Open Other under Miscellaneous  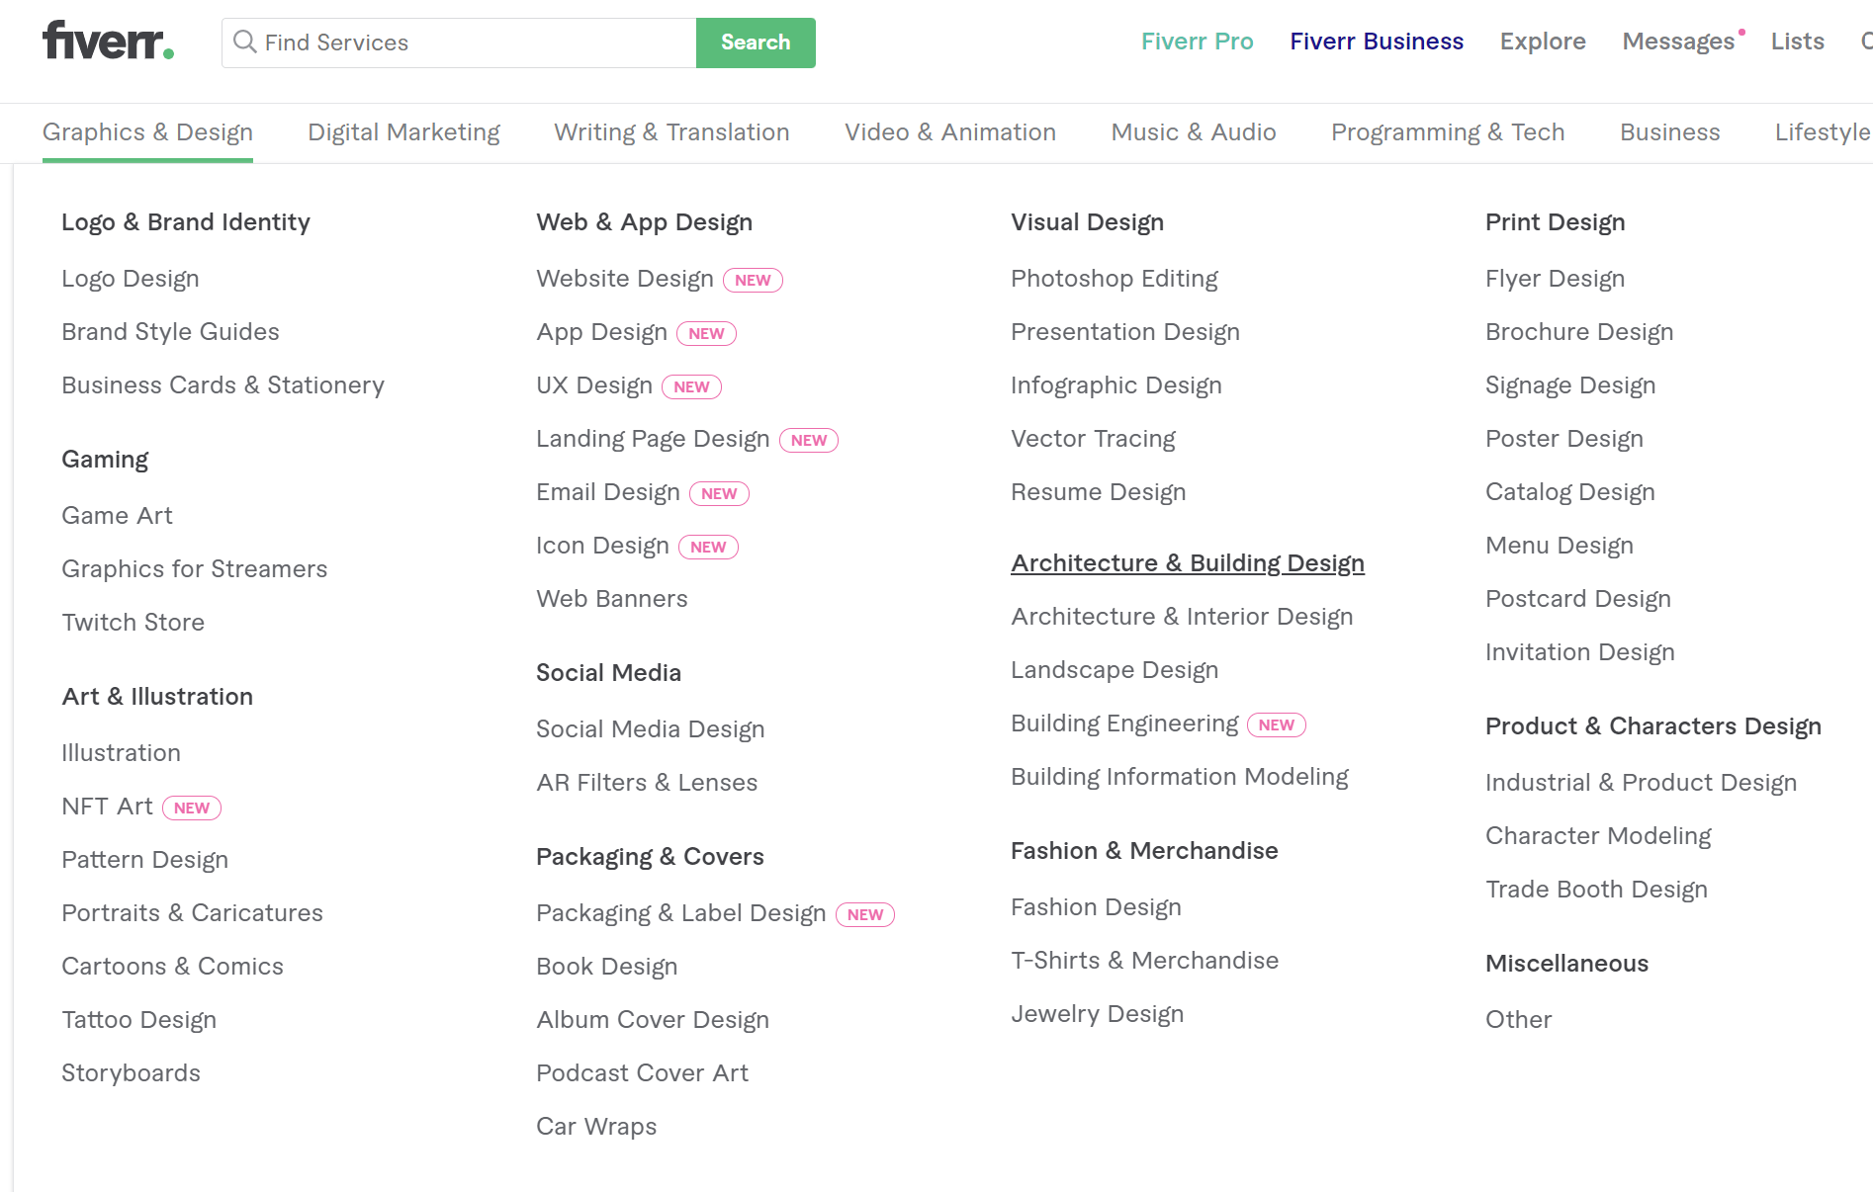1519,1020
